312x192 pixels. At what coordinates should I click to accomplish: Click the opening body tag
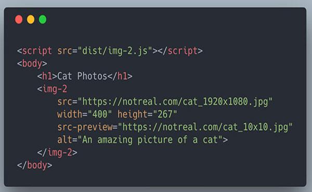[32, 63]
